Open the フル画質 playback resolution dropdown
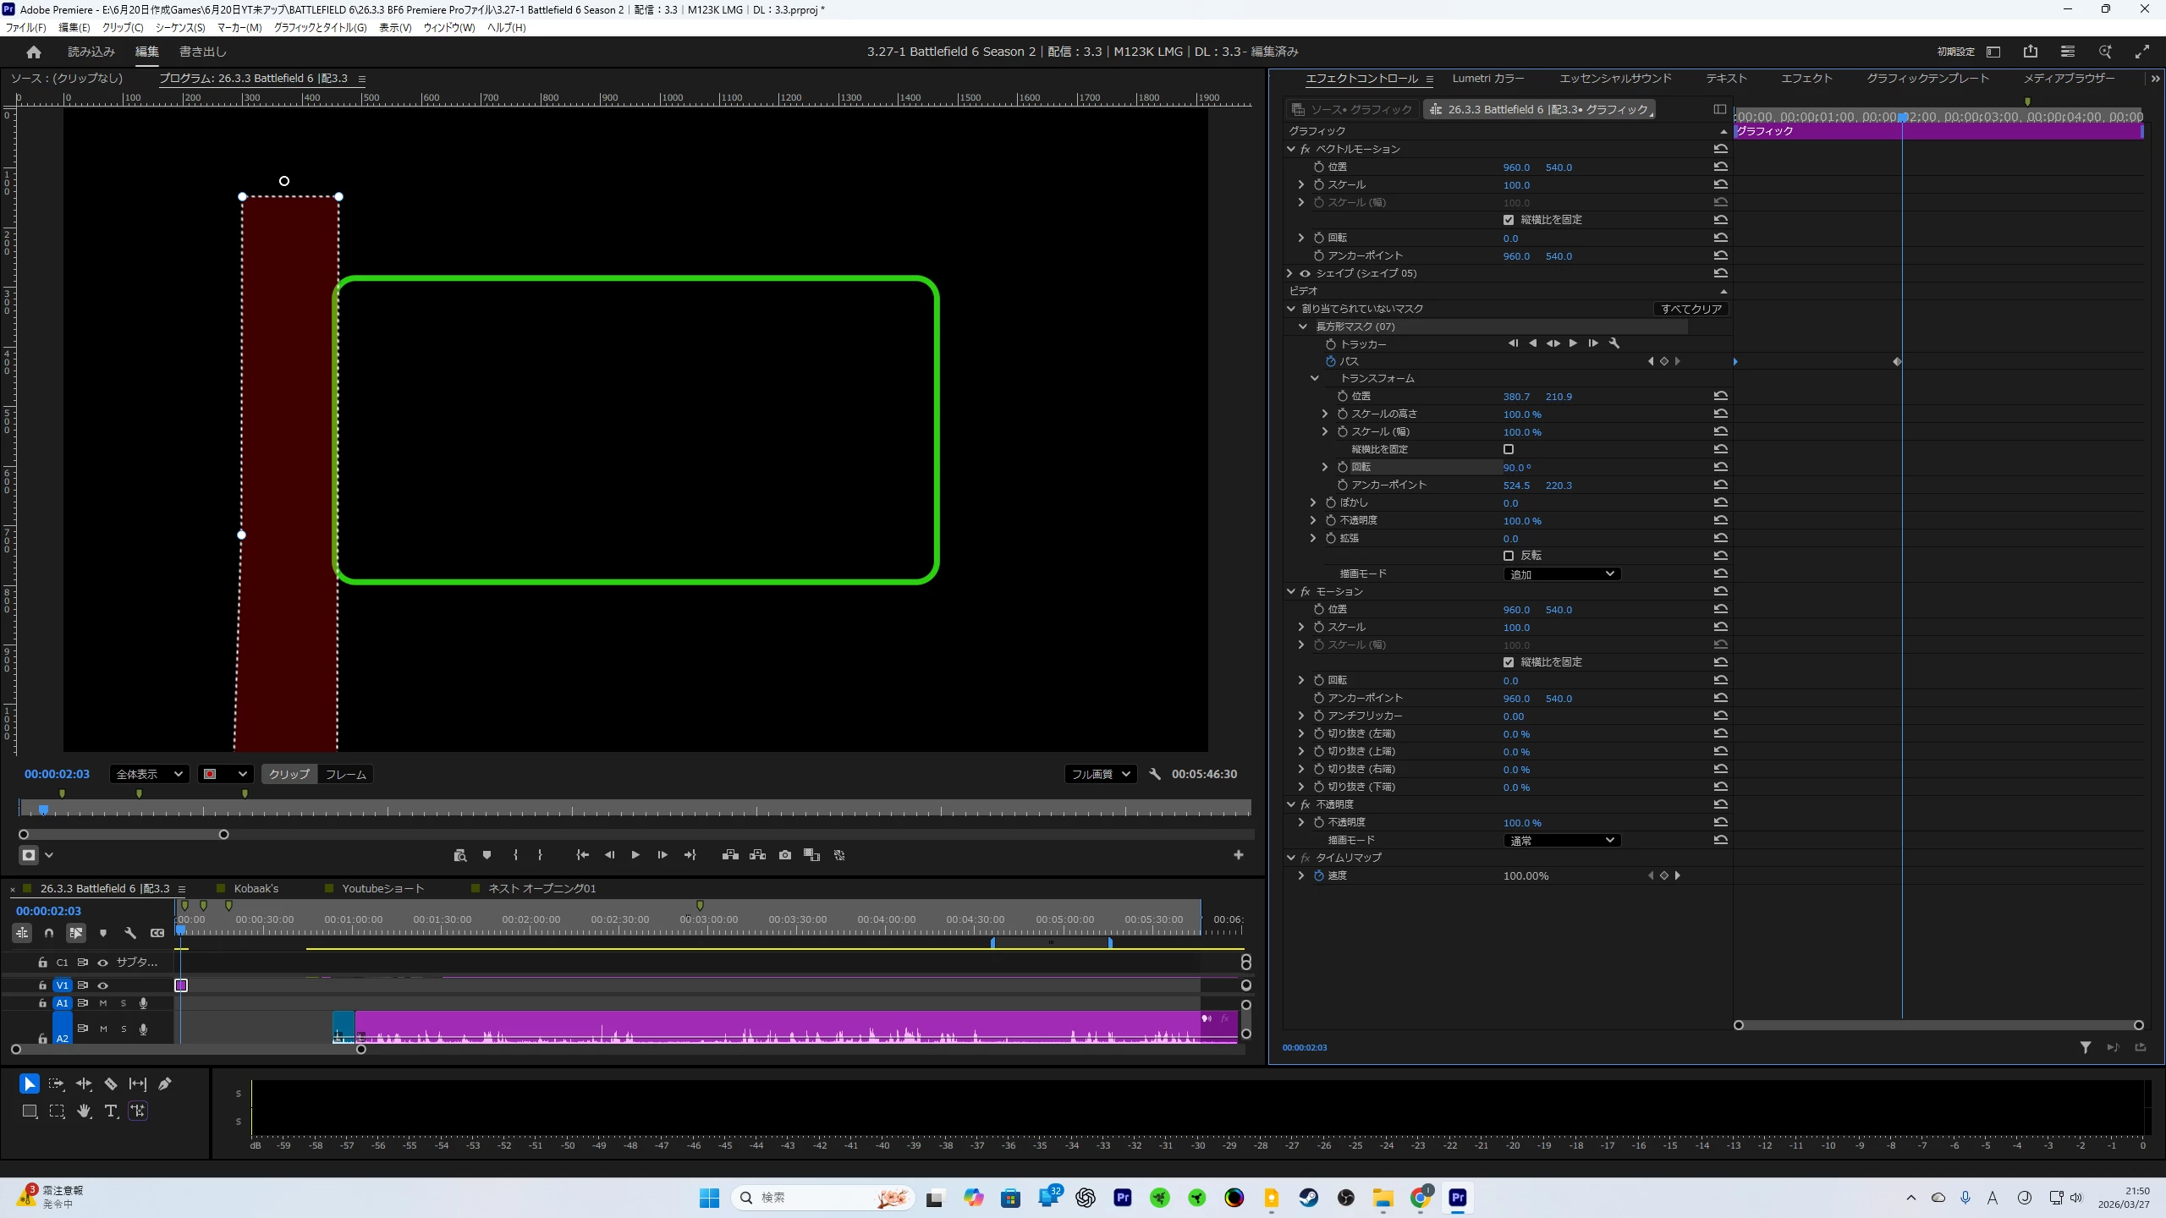This screenshot has height=1218, width=2166. (x=1100, y=774)
